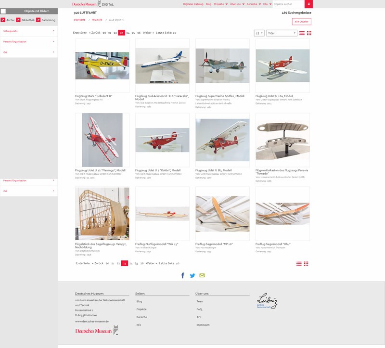The height and width of the screenshot is (348, 385).
Task: Open the Bereiche menu in header
Action: 254,4
